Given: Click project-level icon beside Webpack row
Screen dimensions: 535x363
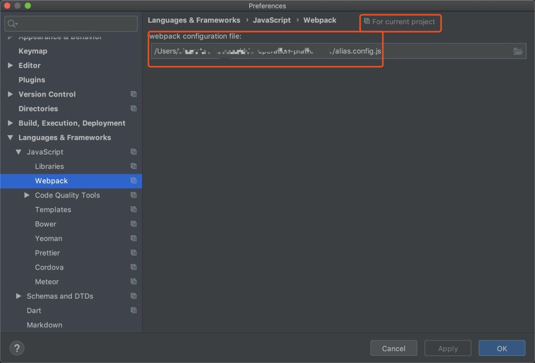Looking at the screenshot, I should tap(133, 180).
